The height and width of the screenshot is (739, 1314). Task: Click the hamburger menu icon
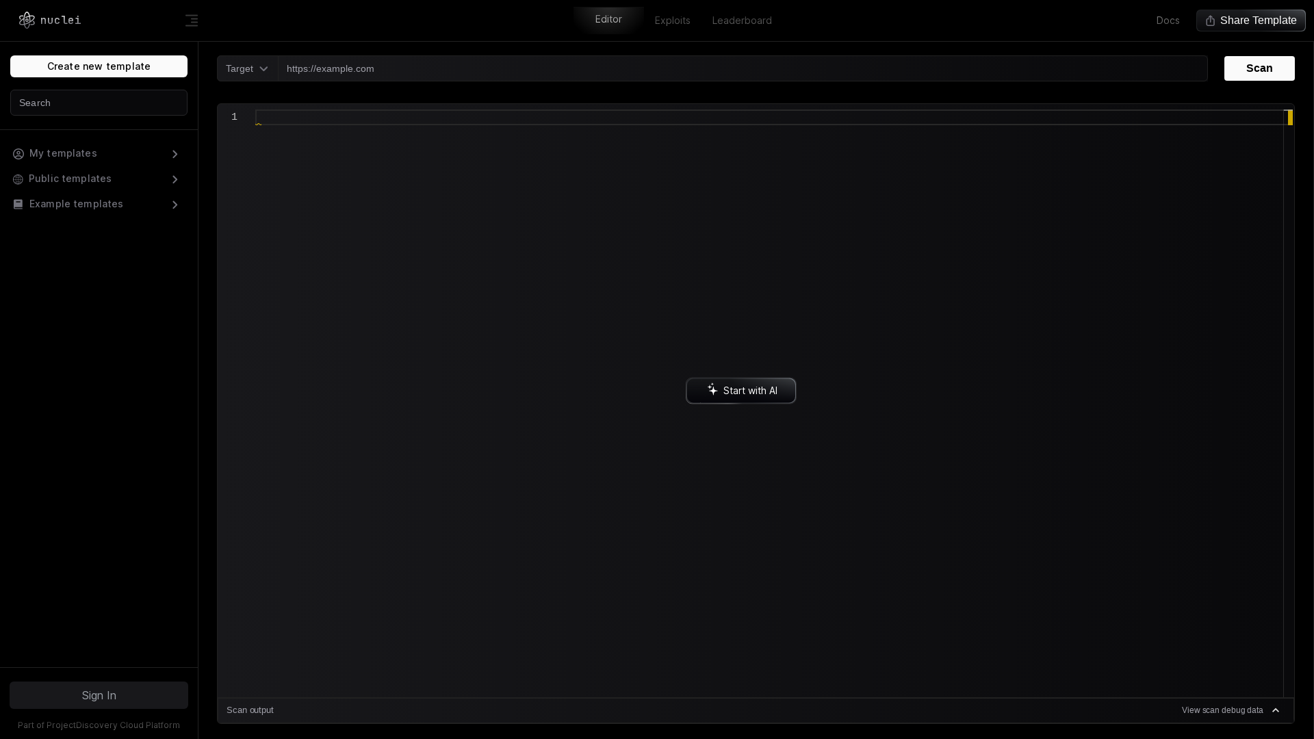pyautogui.click(x=192, y=20)
